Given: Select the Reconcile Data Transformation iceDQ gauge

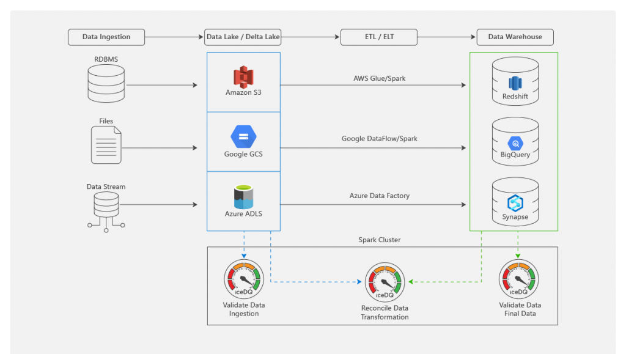Looking at the screenshot, I should point(385,282).
